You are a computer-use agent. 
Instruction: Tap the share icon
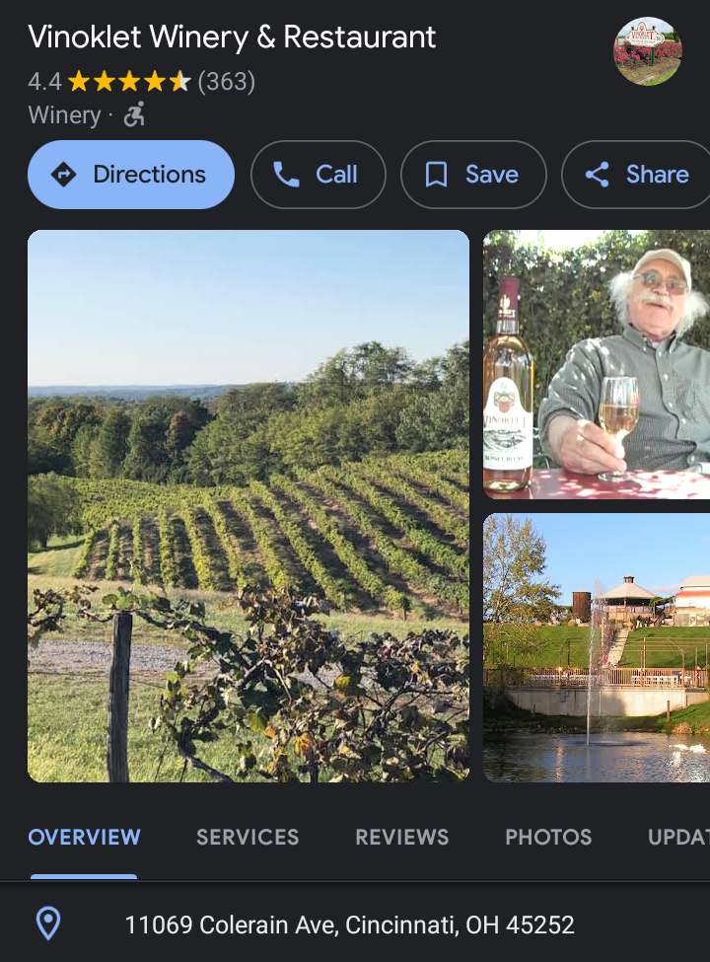(x=597, y=175)
